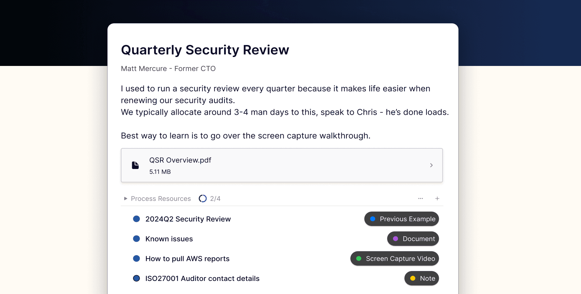Screen dimensions: 581x294
Task: Click the yellow dot on Note tag
Action: [413, 279]
